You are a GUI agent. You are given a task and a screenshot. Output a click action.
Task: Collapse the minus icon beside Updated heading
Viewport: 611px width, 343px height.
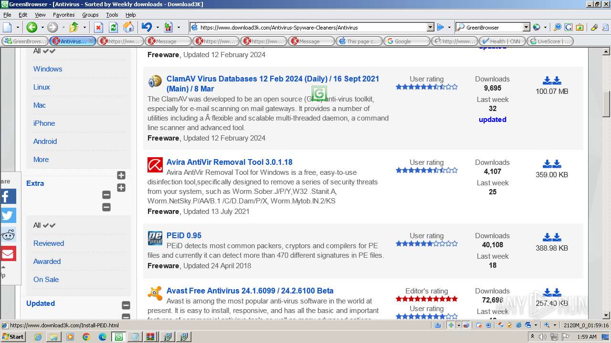[x=126, y=305]
